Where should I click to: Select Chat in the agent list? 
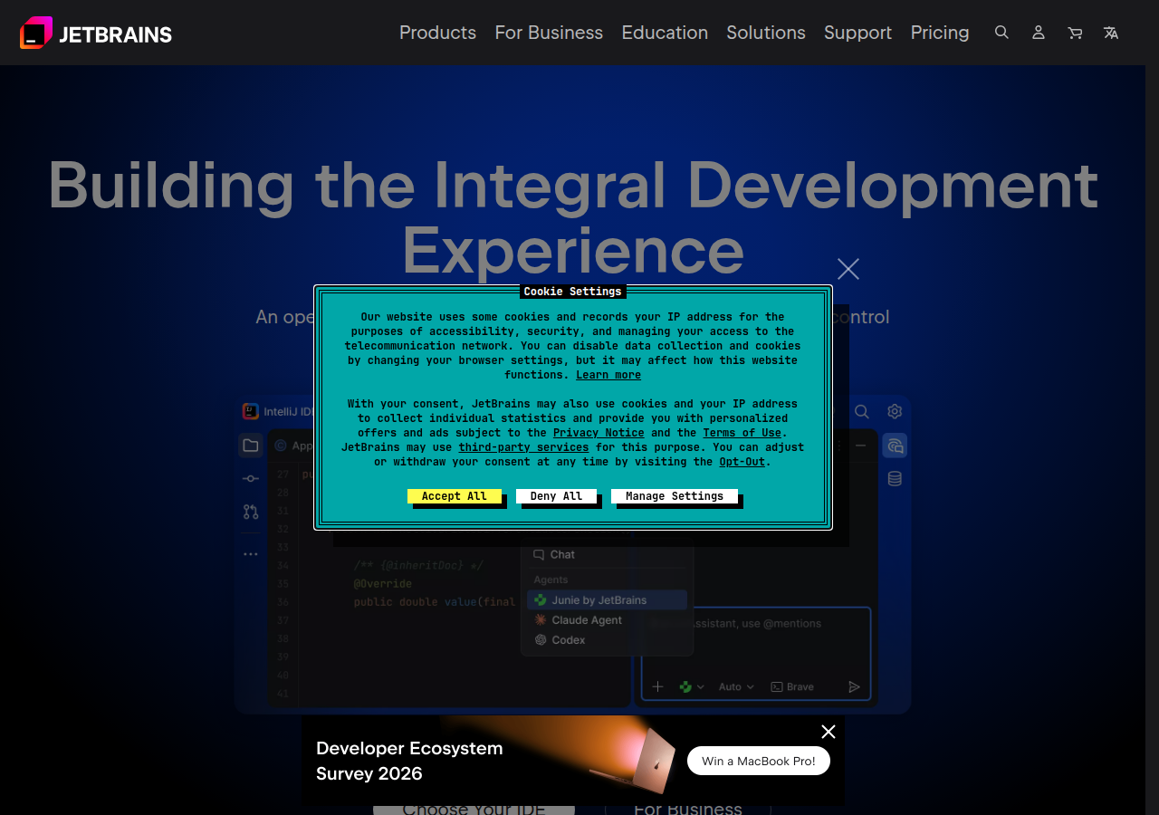(606, 555)
